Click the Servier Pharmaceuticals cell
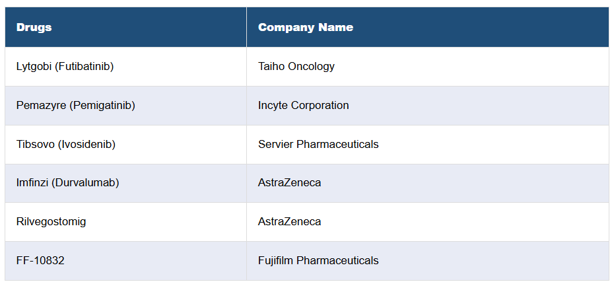 318,144
